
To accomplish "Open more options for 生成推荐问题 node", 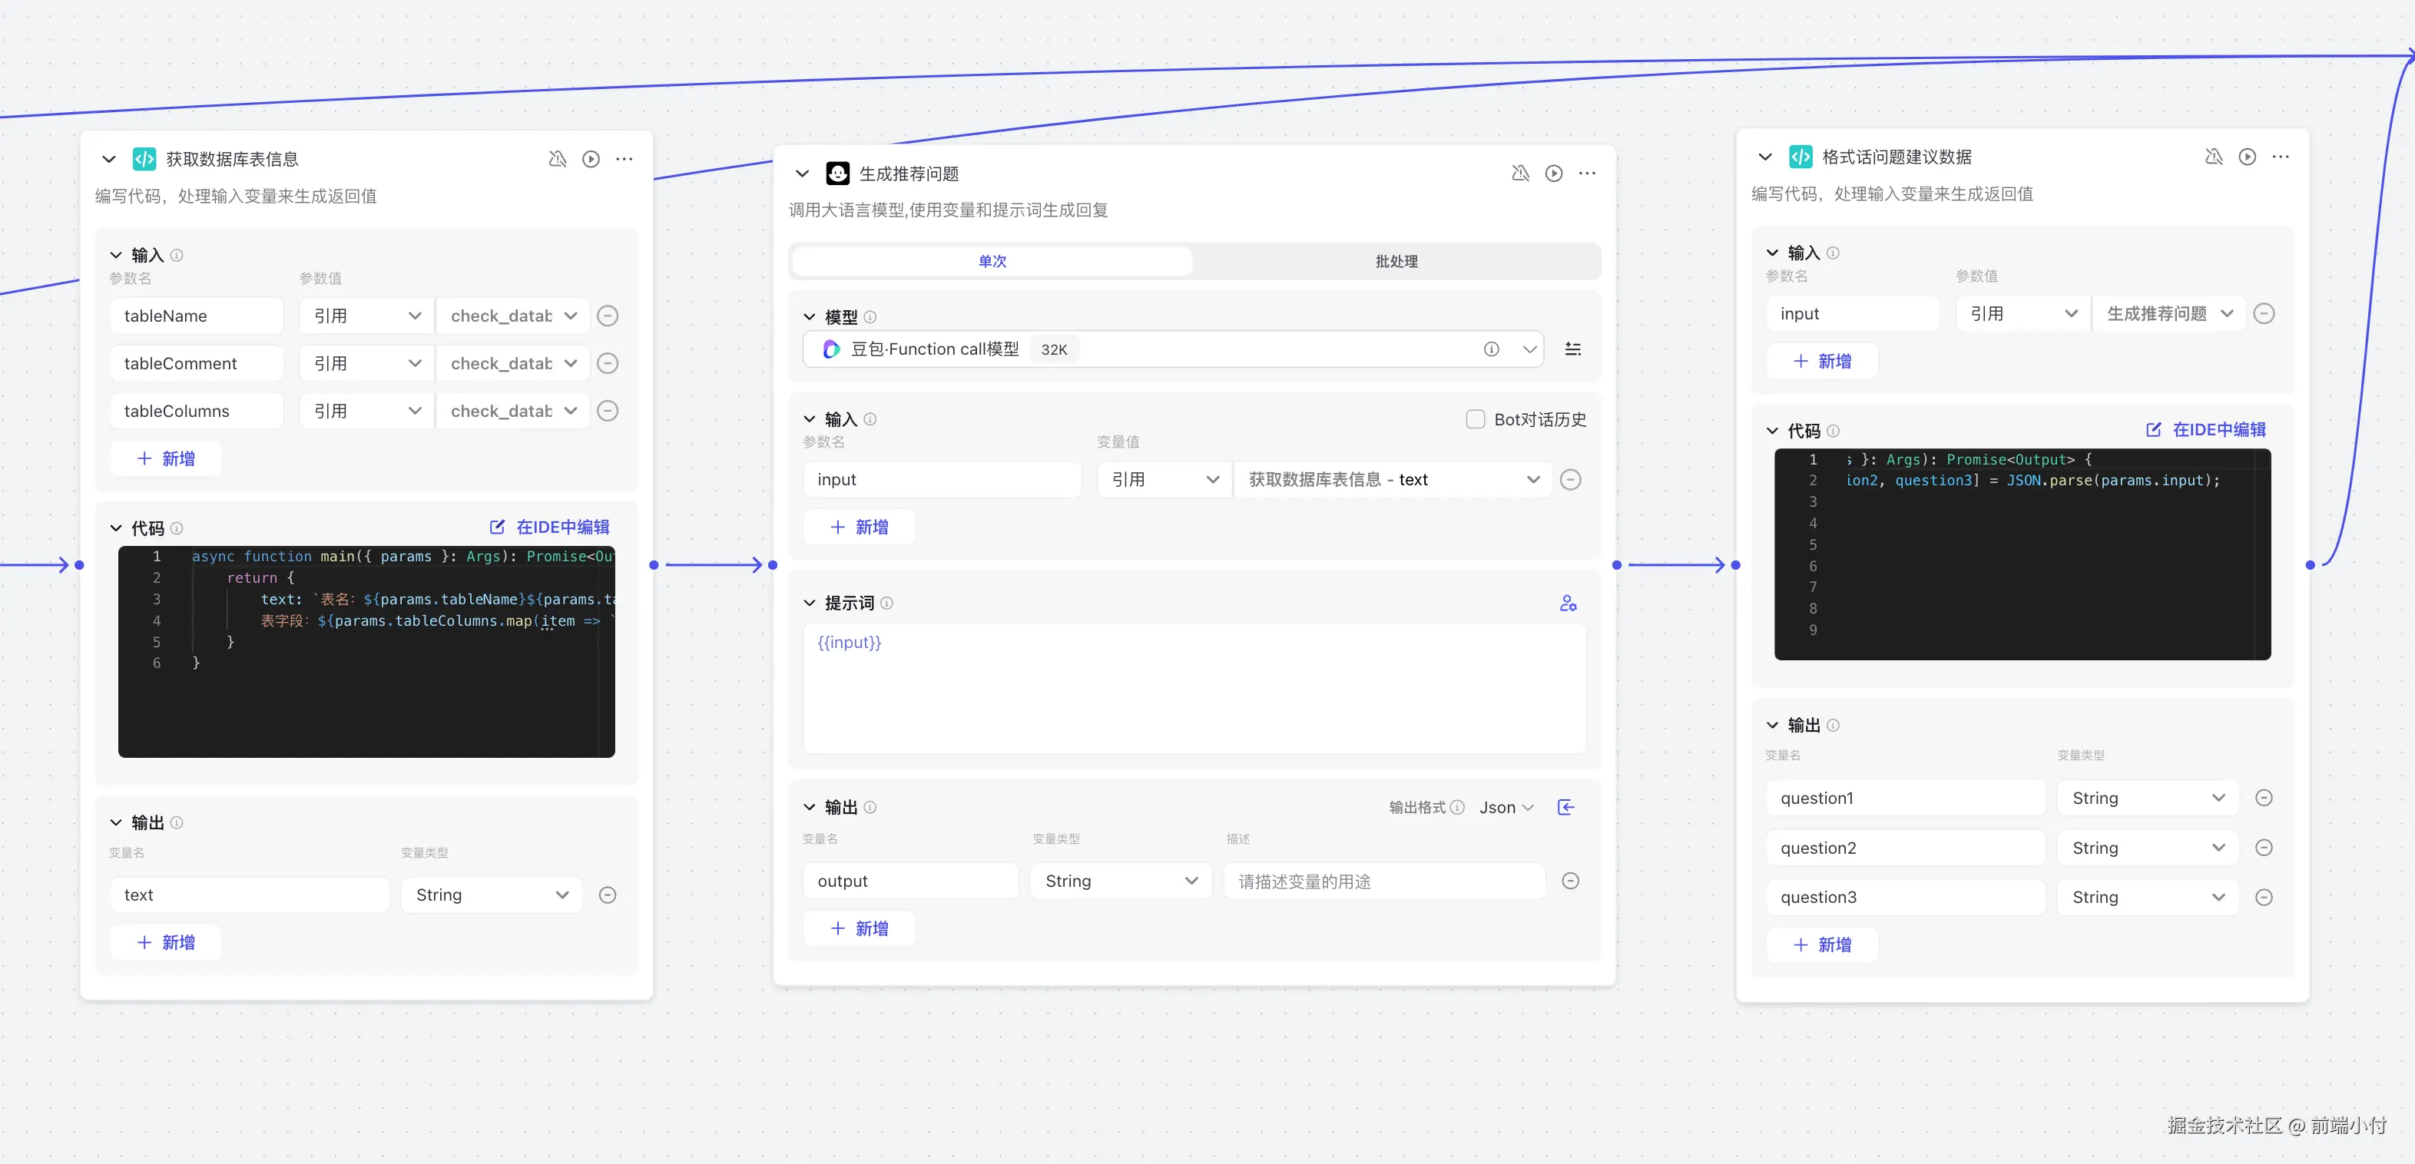I will coord(1586,174).
